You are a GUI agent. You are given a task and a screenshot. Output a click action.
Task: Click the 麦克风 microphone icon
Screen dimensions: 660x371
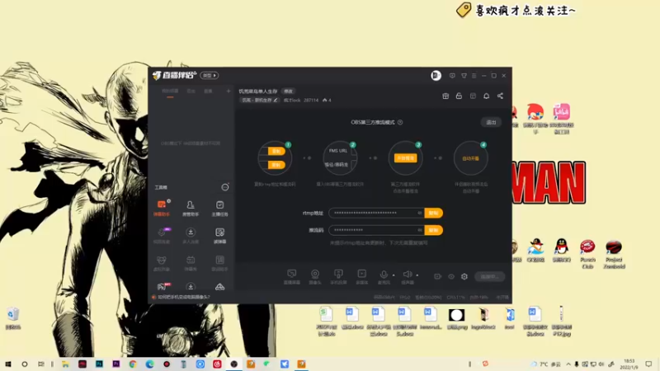click(384, 275)
